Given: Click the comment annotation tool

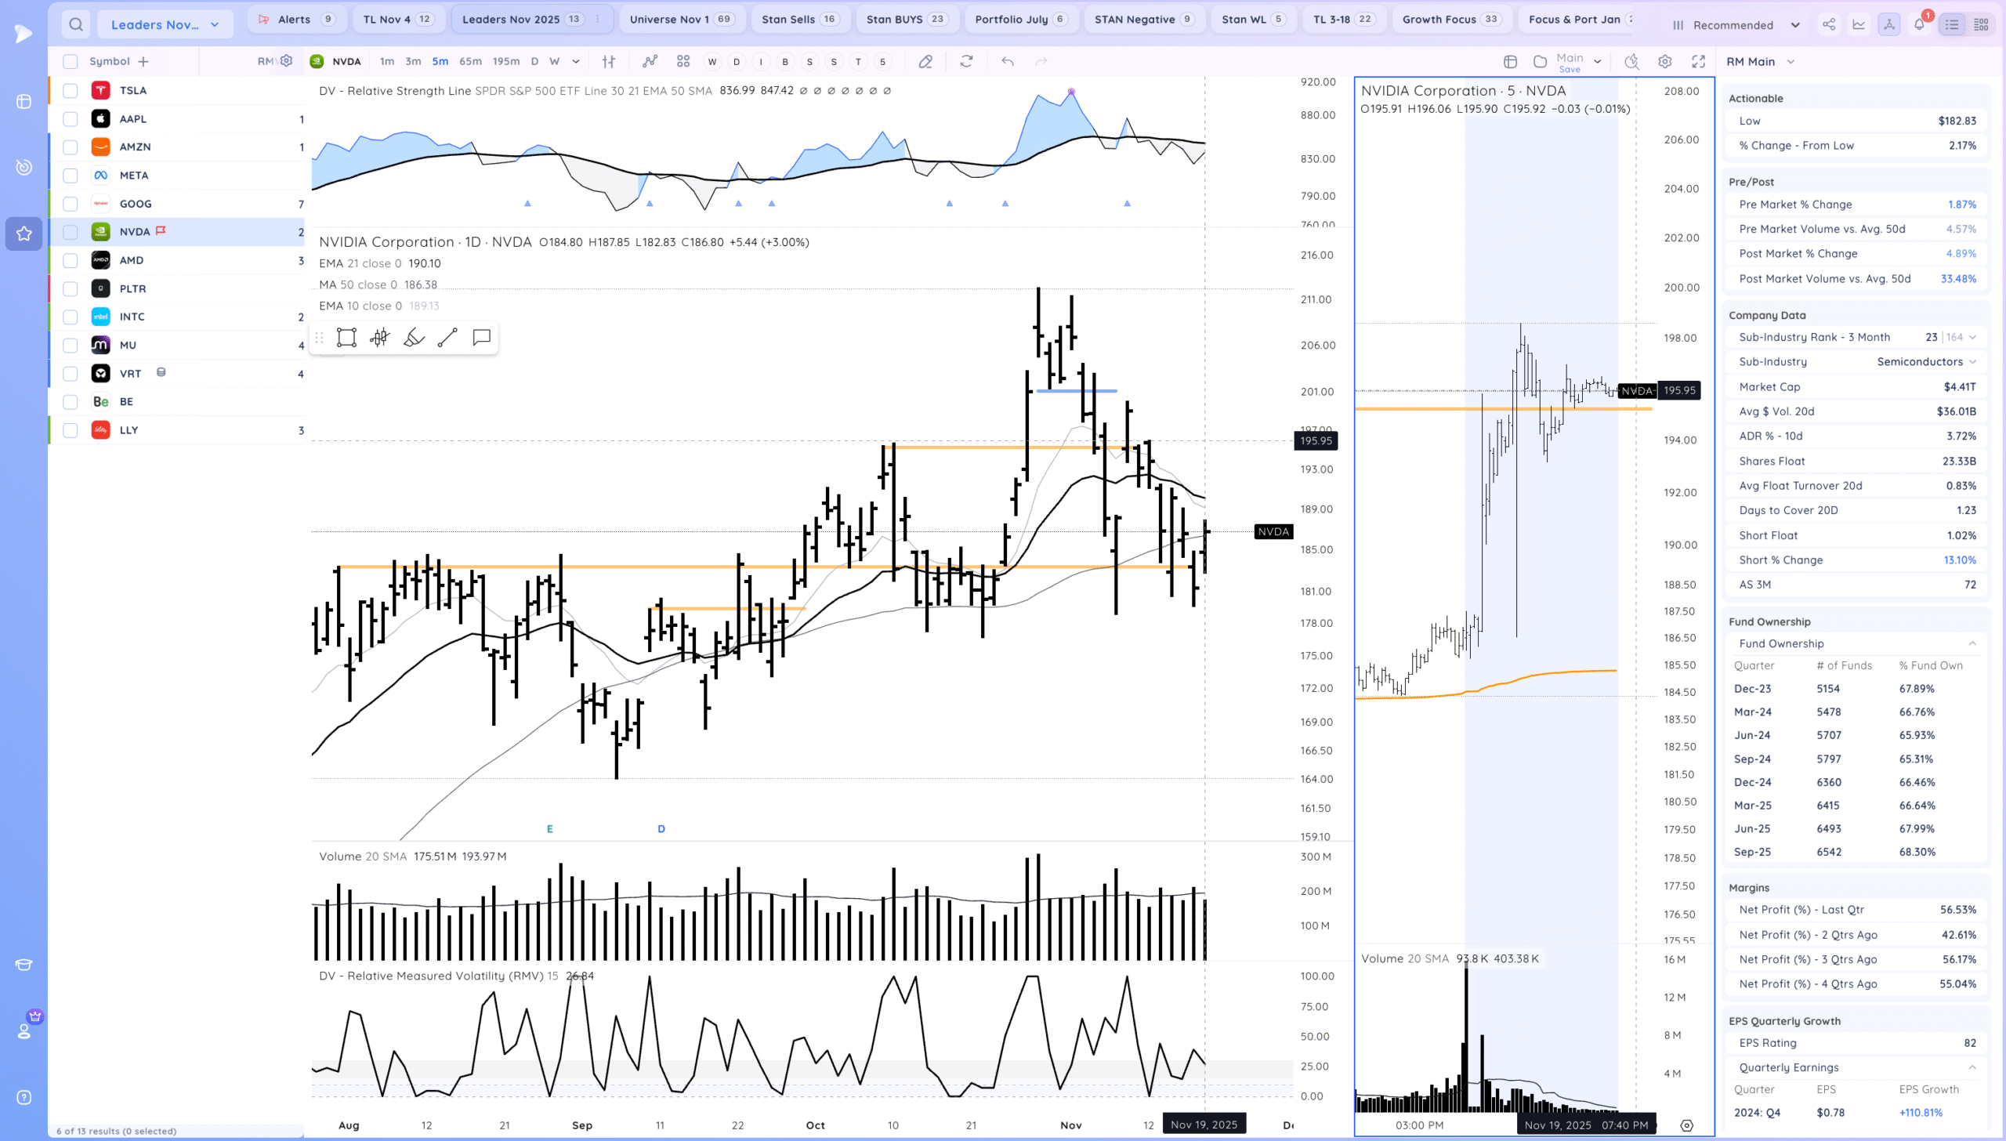Looking at the screenshot, I should 481,338.
